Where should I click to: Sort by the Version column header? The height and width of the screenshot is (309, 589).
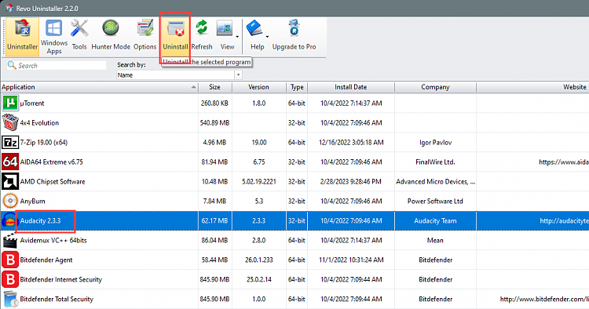(259, 87)
